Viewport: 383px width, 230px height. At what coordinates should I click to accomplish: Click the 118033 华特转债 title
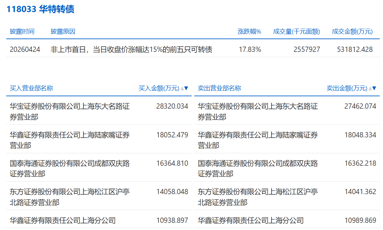click(x=40, y=9)
